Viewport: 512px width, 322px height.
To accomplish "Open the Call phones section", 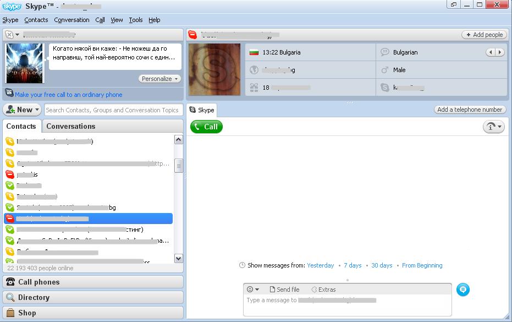I will [93, 282].
